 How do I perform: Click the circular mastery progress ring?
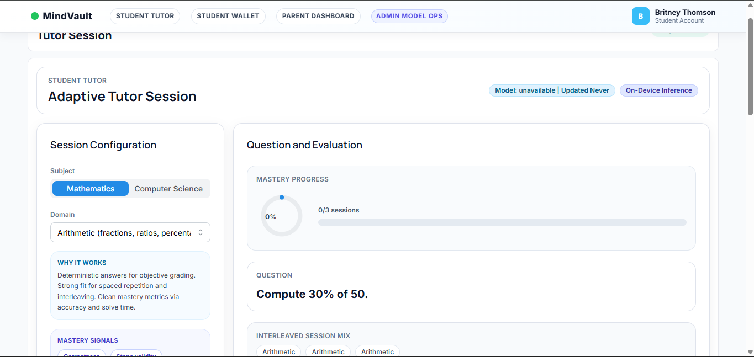[282, 216]
